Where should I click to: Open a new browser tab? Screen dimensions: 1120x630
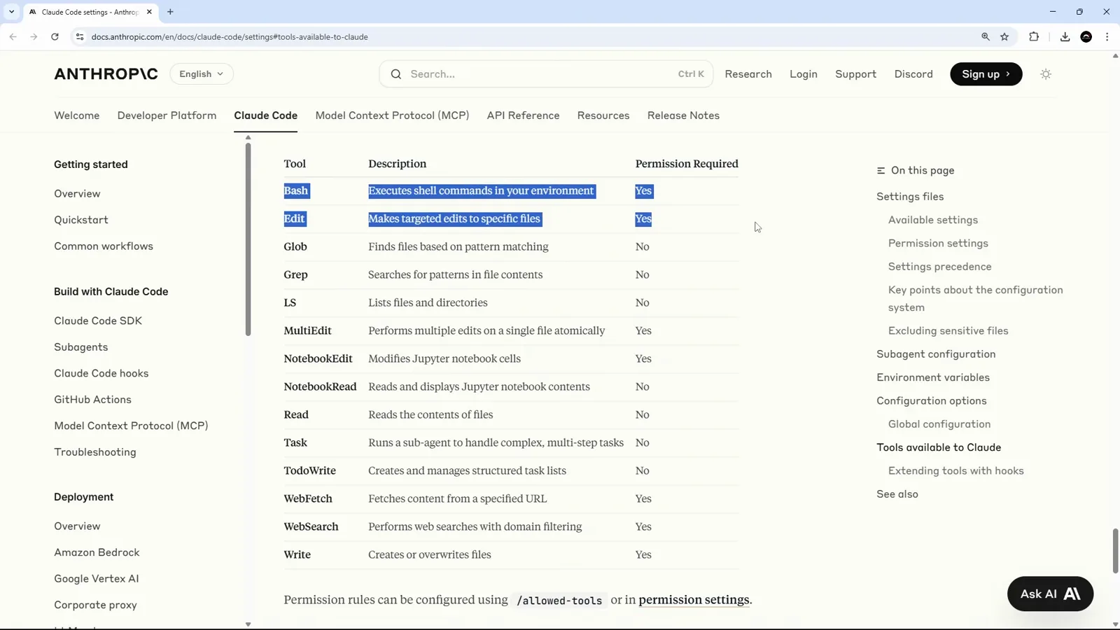(x=170, y=12)
